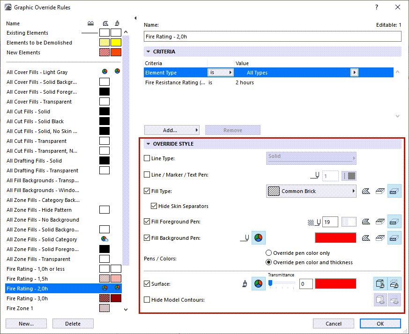The width and height of the screenshot is (409, 334).
Task: Click the Fill Foreground Pen number field
Action: point(330,222)
